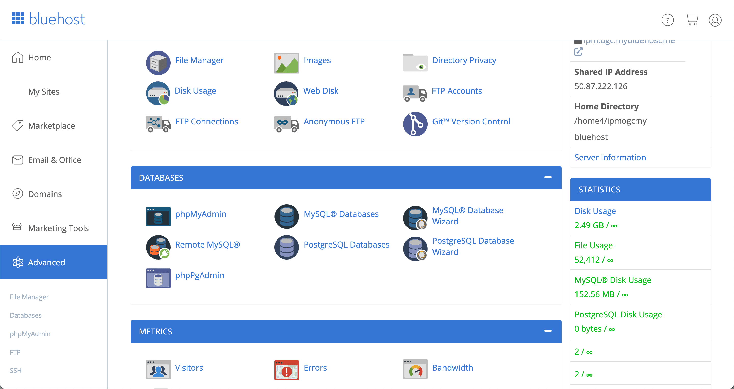
Task: Click the Errors alert icon
Action: coord(287,370)
